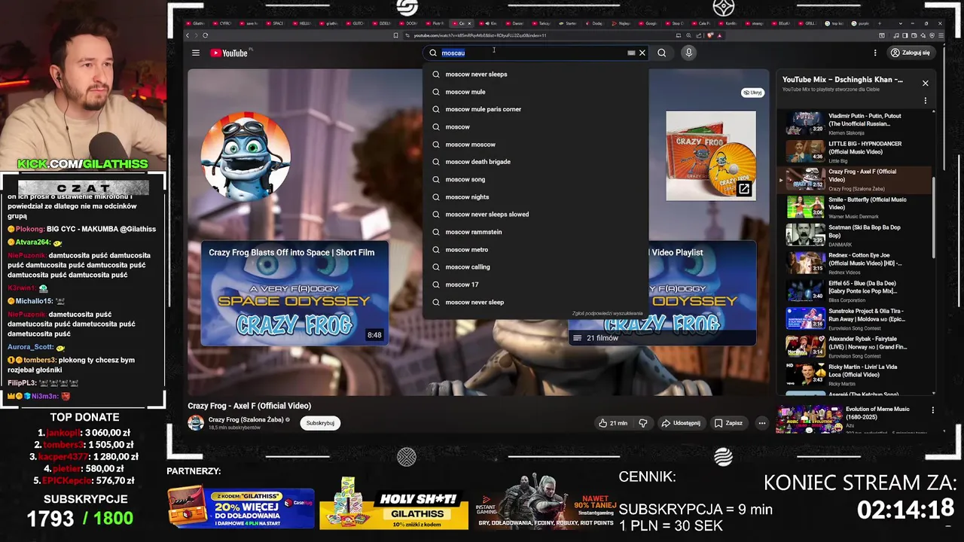
Task: Select suggestion moscow calling
Action: 535,267
